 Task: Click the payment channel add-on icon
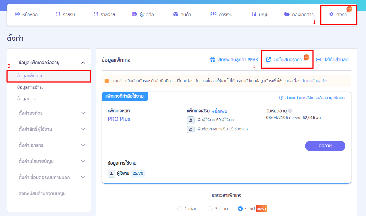click(190, 129)
